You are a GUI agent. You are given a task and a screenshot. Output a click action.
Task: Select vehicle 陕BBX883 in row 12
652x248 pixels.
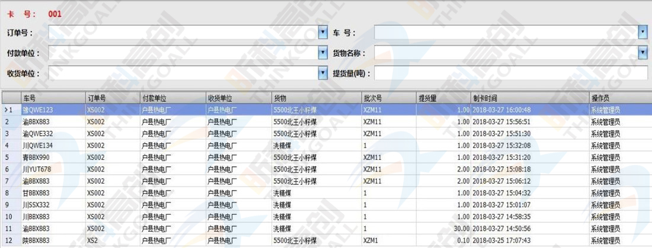coord(36,240)
